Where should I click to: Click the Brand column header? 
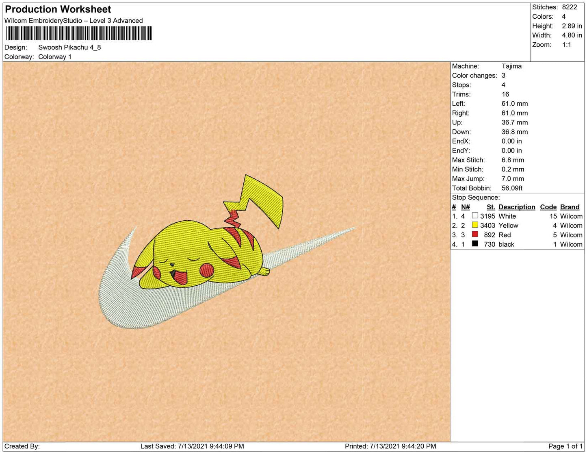tap(570, 207)
